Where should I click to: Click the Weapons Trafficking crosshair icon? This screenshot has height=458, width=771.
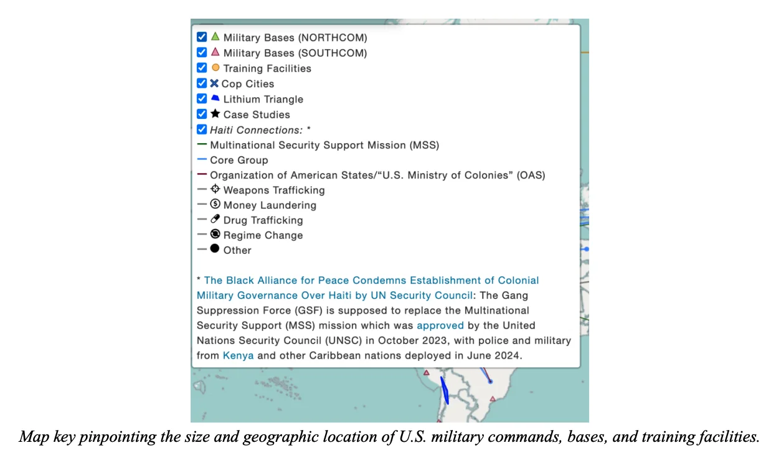[x=215, y=189]
